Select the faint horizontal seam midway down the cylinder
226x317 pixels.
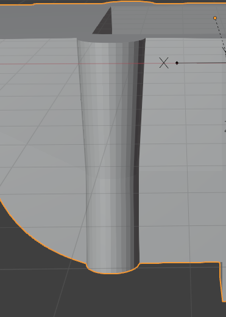(111, 177)
